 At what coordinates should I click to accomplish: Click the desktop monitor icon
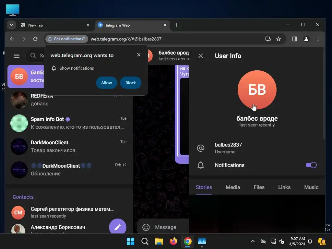click(13, 10)
